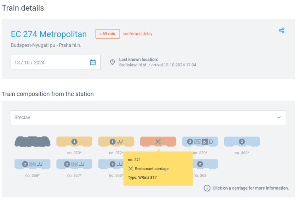298x200 pixels.
Task: Select first-class carriage no. 372
Action: tap(116, 141)
